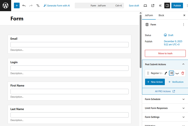The height and width of the screenshot is (126, 188).
Task: Open the block inserter plus button
Action: pos(17,6)
